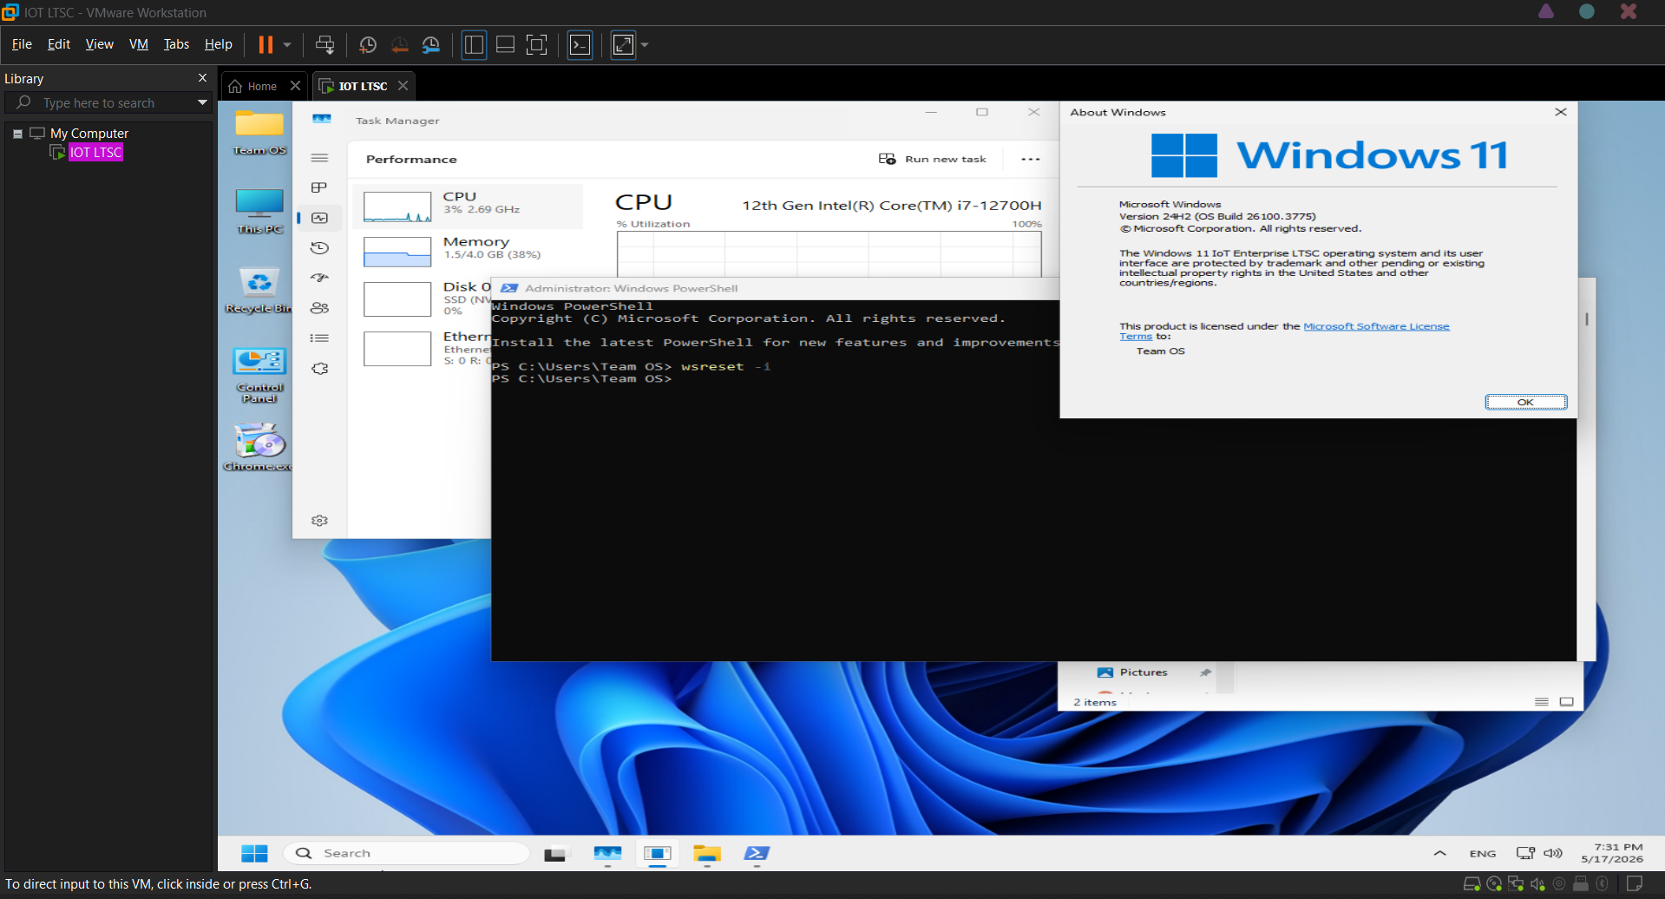Image resolution: width=1665 pixels, height=899 pixels.
Task: Open PowerShell from the taskbar
Action: pyautogui.click(x=757, y=854)
